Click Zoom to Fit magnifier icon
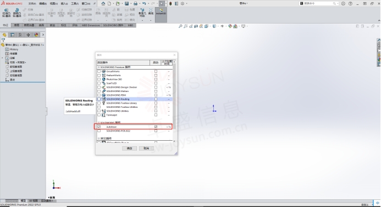Viewport: 381px width, 207px height. click(180, 26)
